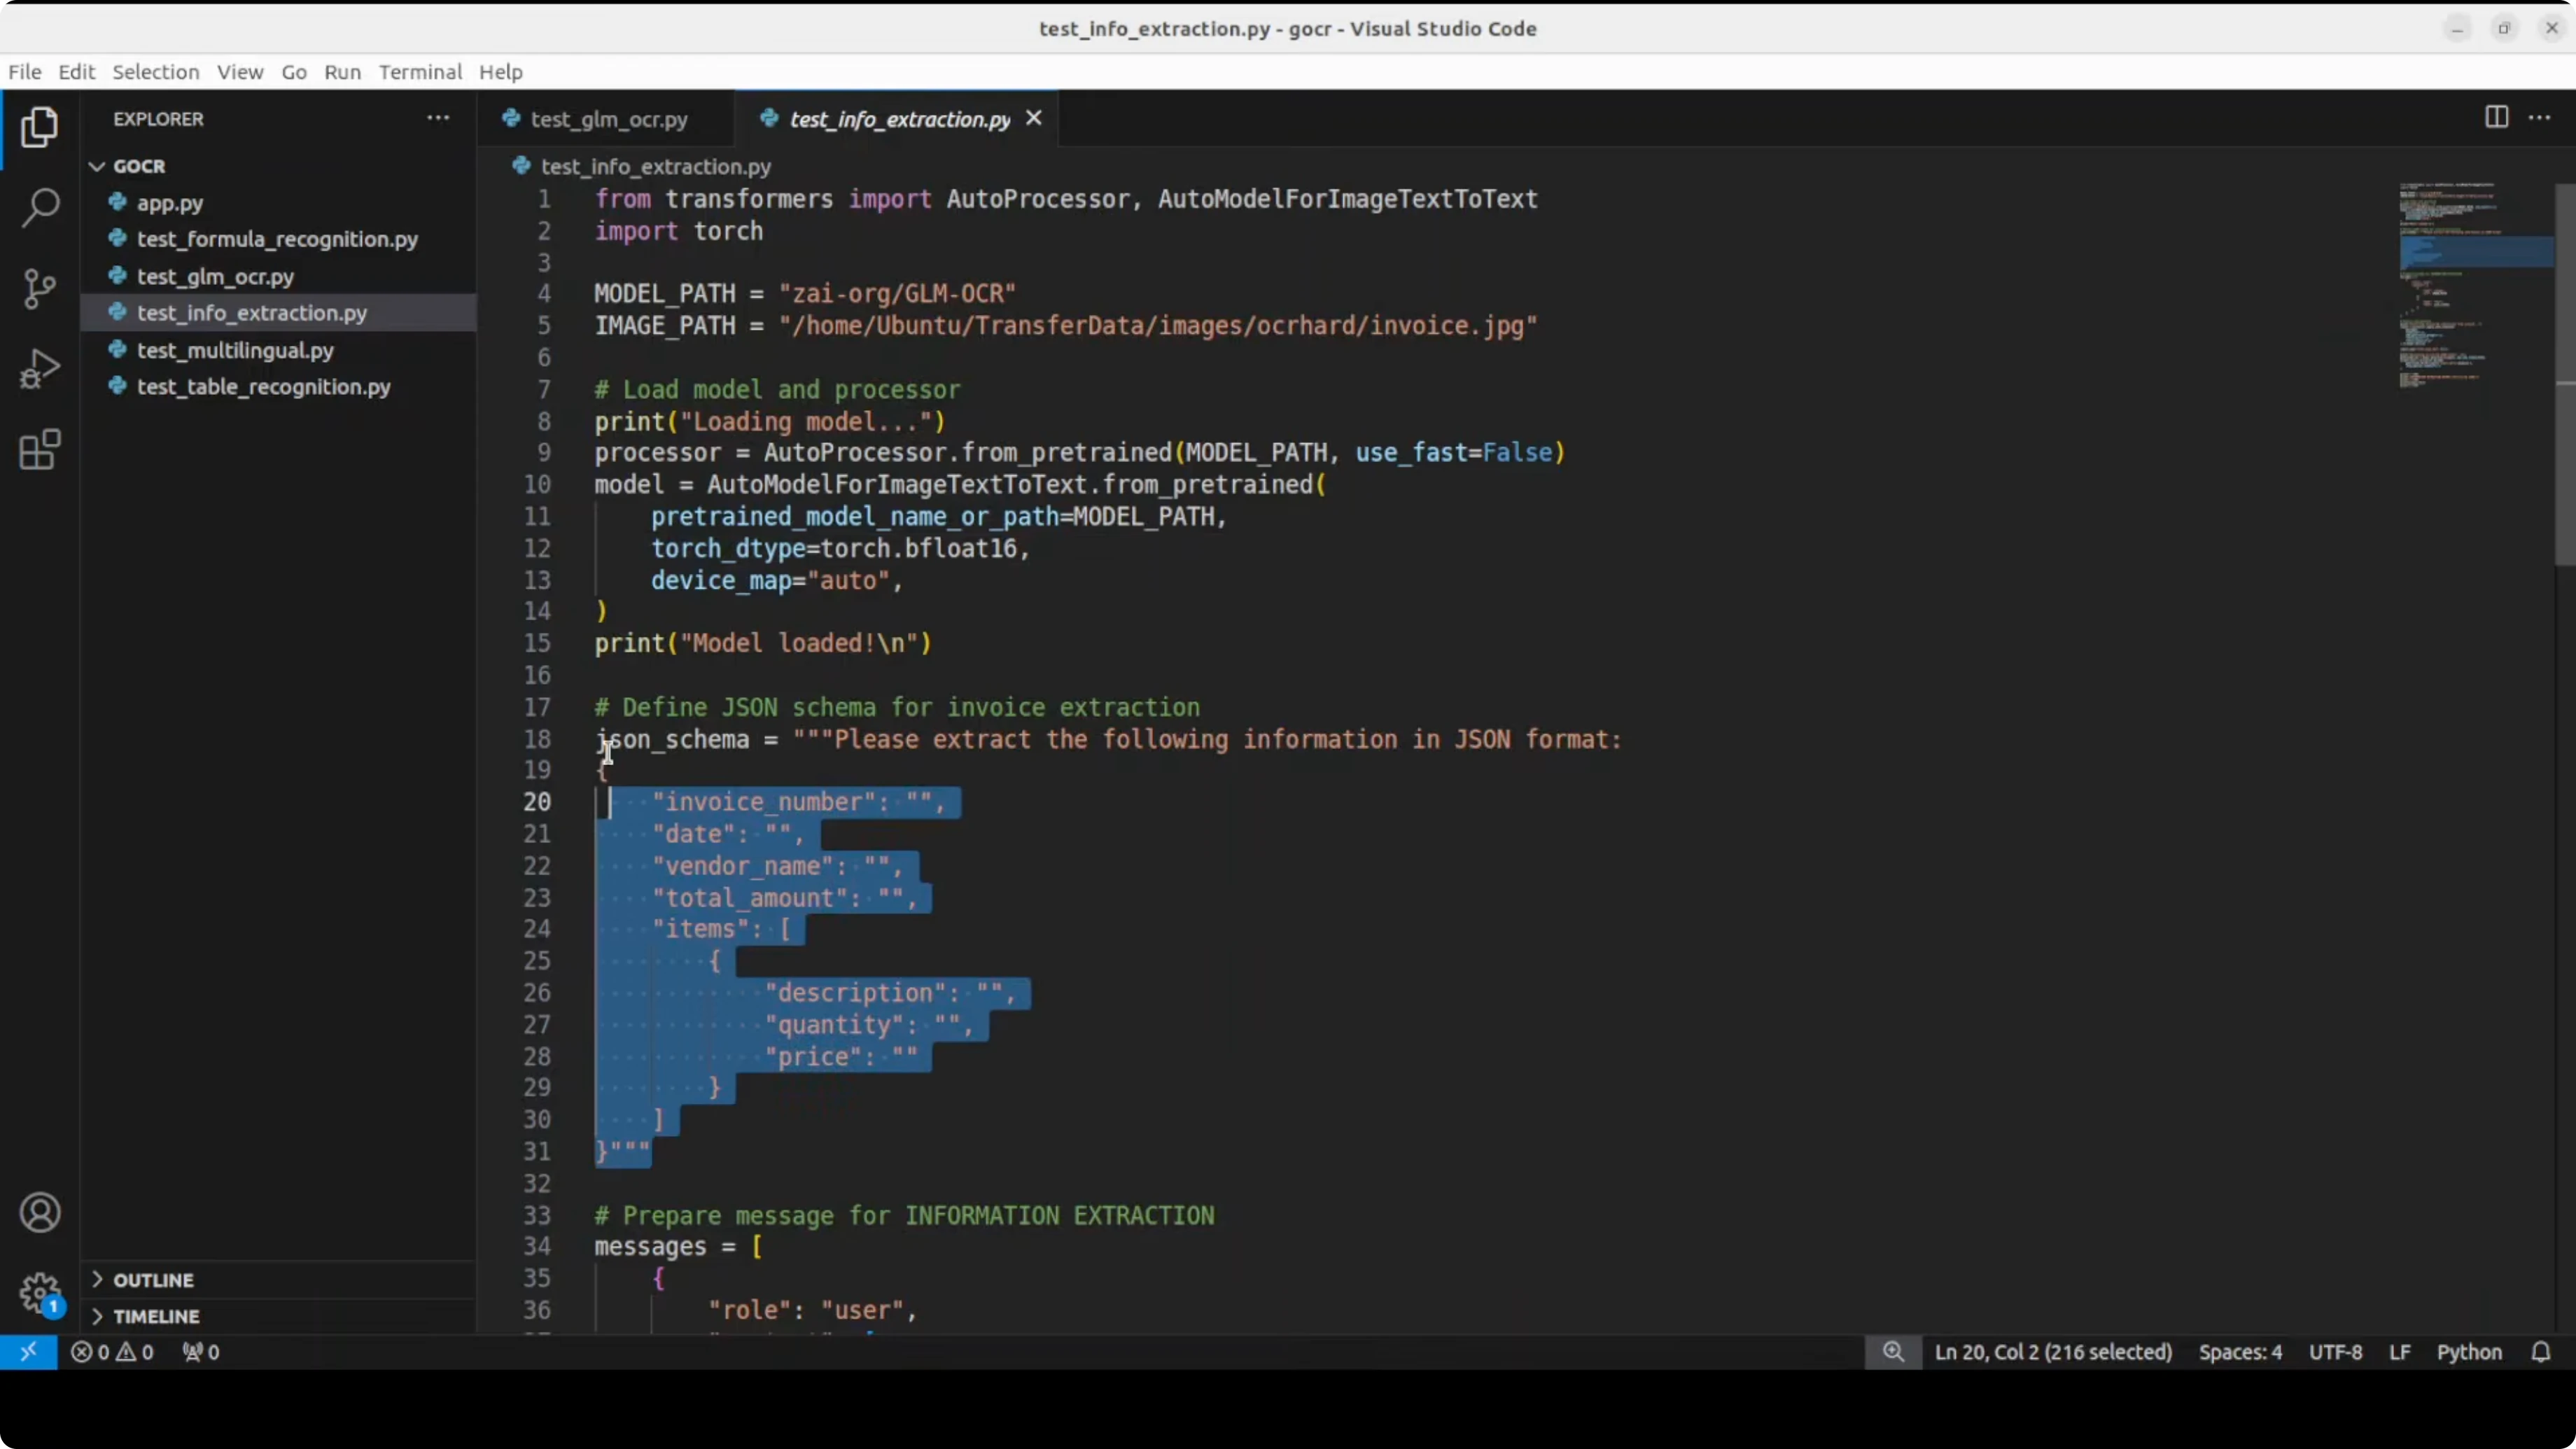Open the Terminal menu
Image resolution: width=2576 pixels, height=1449 pixels.
click(420, 72)
